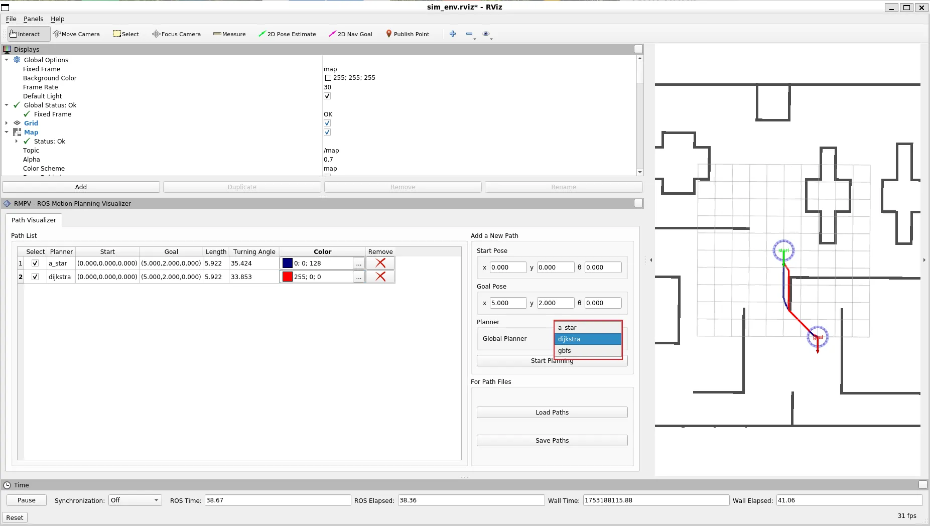This screenshot has height=526, width=930.
Task: Remove the dijkstra path with red X
Action: tap(380, 277)
